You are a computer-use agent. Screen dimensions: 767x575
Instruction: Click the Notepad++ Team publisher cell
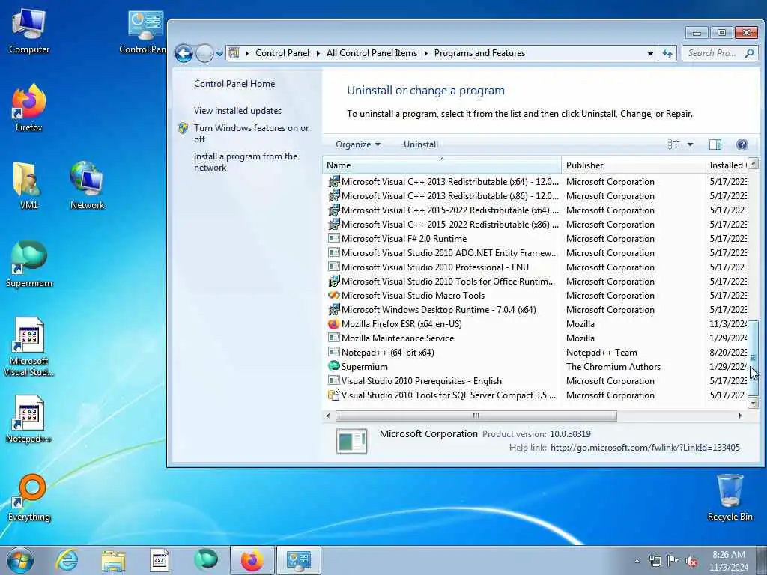[x=601, y=353]
